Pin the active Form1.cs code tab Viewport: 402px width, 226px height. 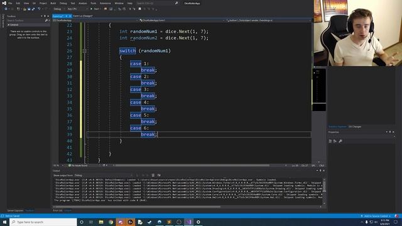[67, 16]
